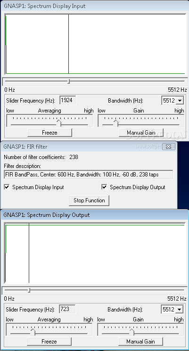Click the Gain slider thumb in Output window
Screen dimensions: 189x351
131,332
